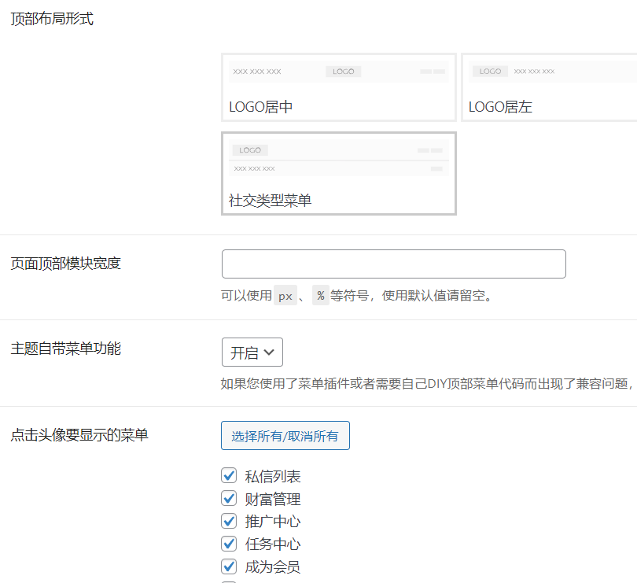Click the px code hint text
Viewport: 637px width, 583px height.
pos(285,296)
